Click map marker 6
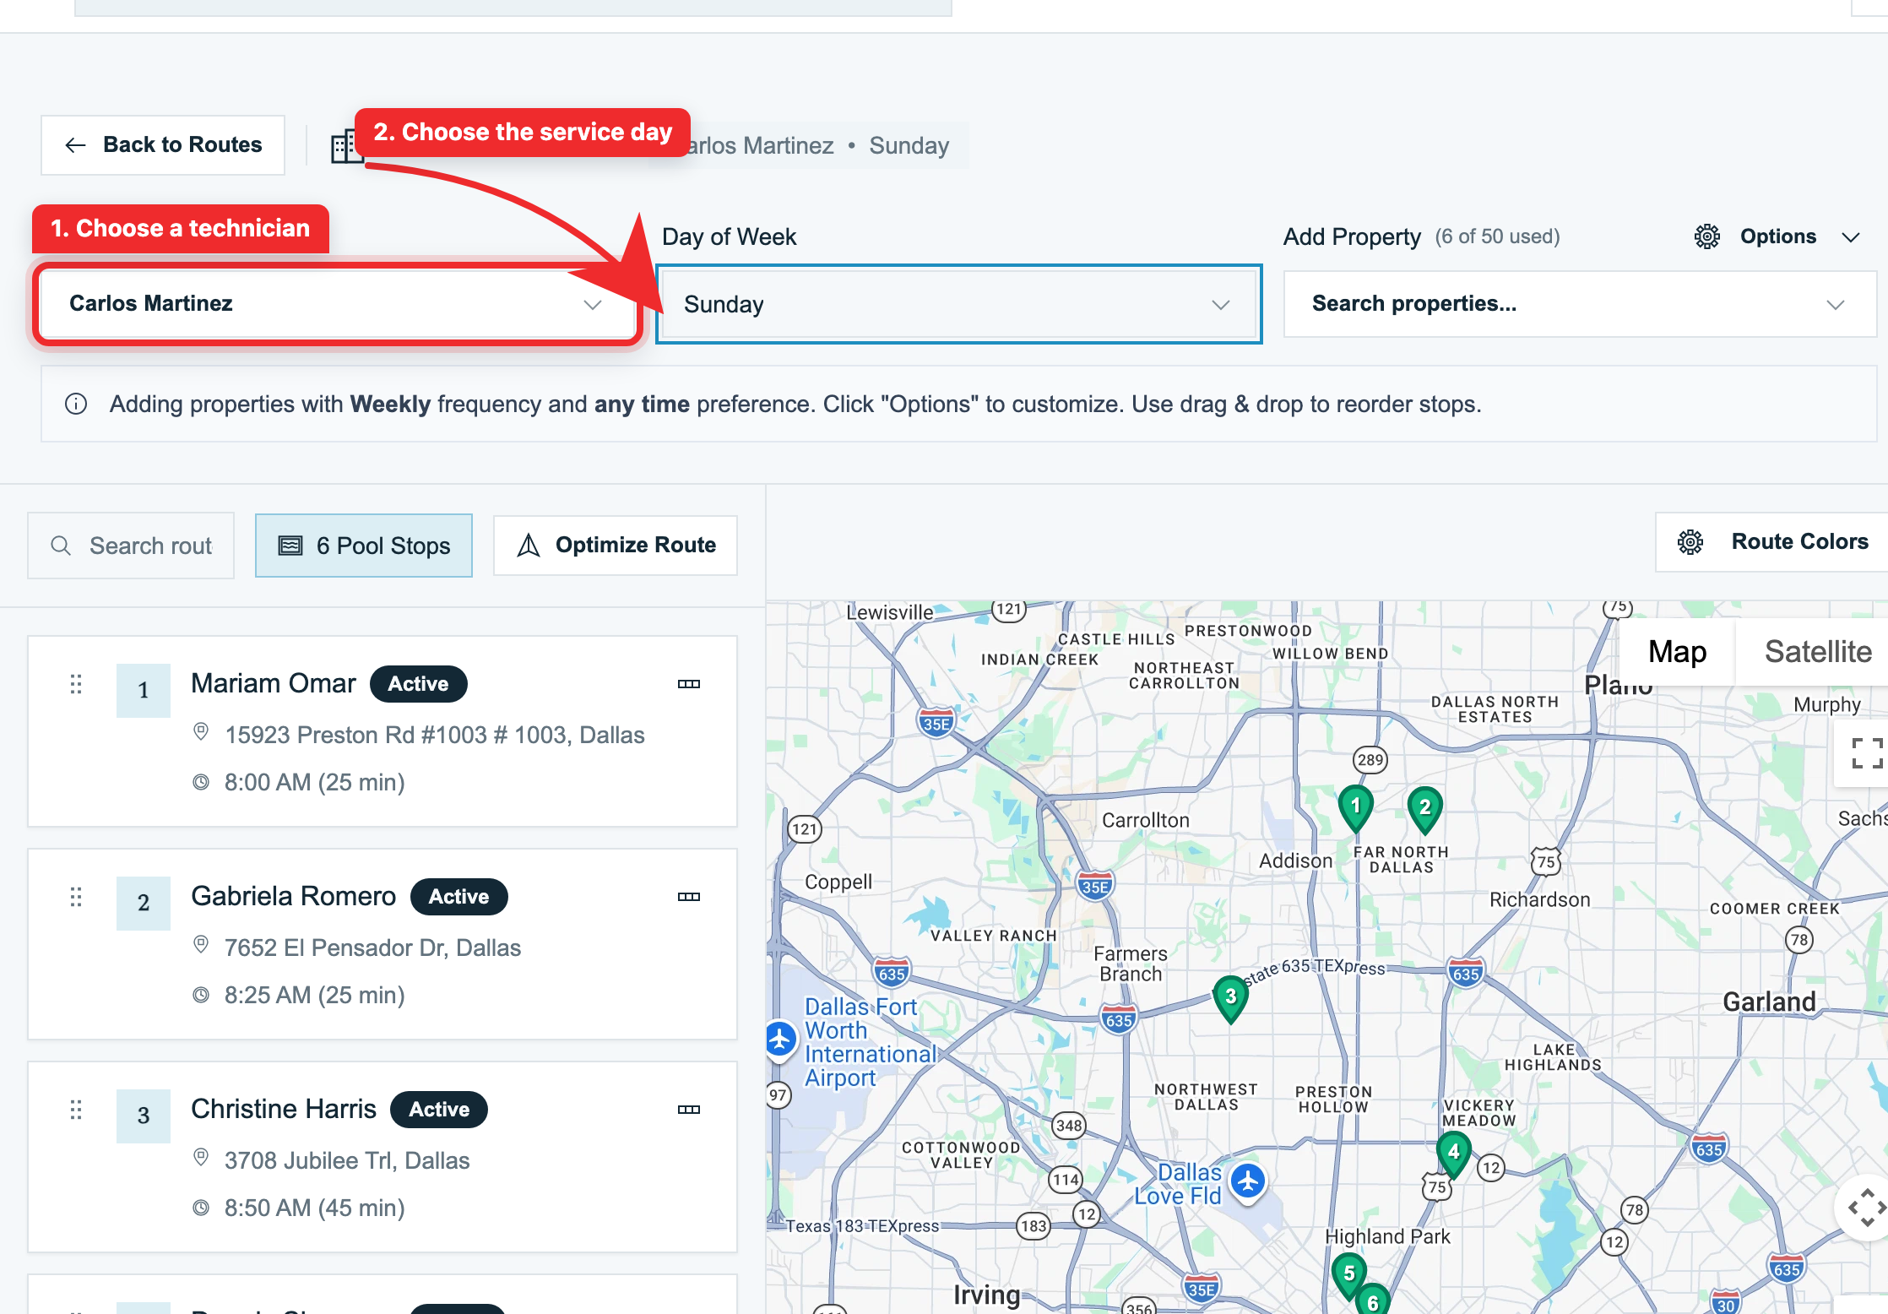 coord(1373,1300)
